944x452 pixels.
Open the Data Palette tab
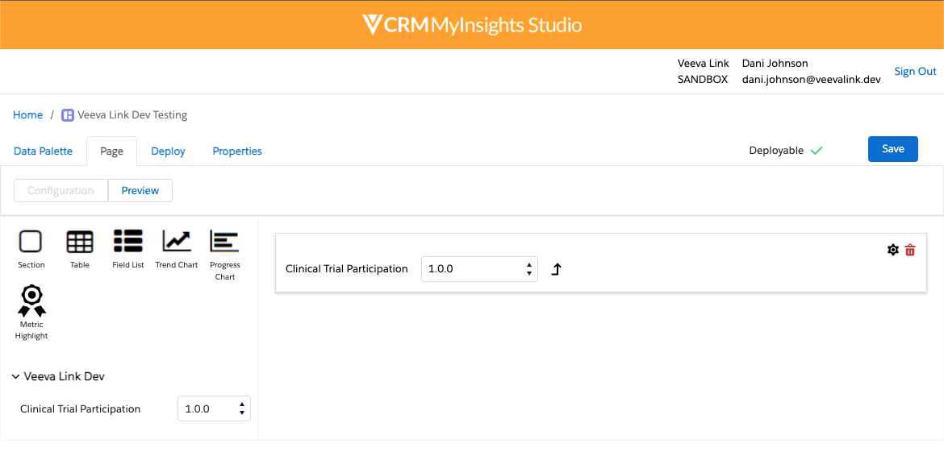[x=44, y=151]
